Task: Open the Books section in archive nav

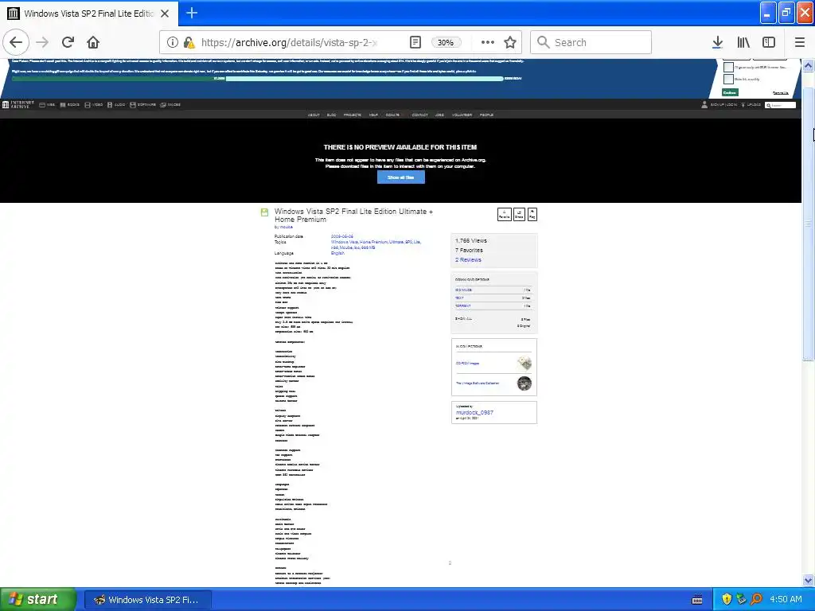Action: (70, 105)
